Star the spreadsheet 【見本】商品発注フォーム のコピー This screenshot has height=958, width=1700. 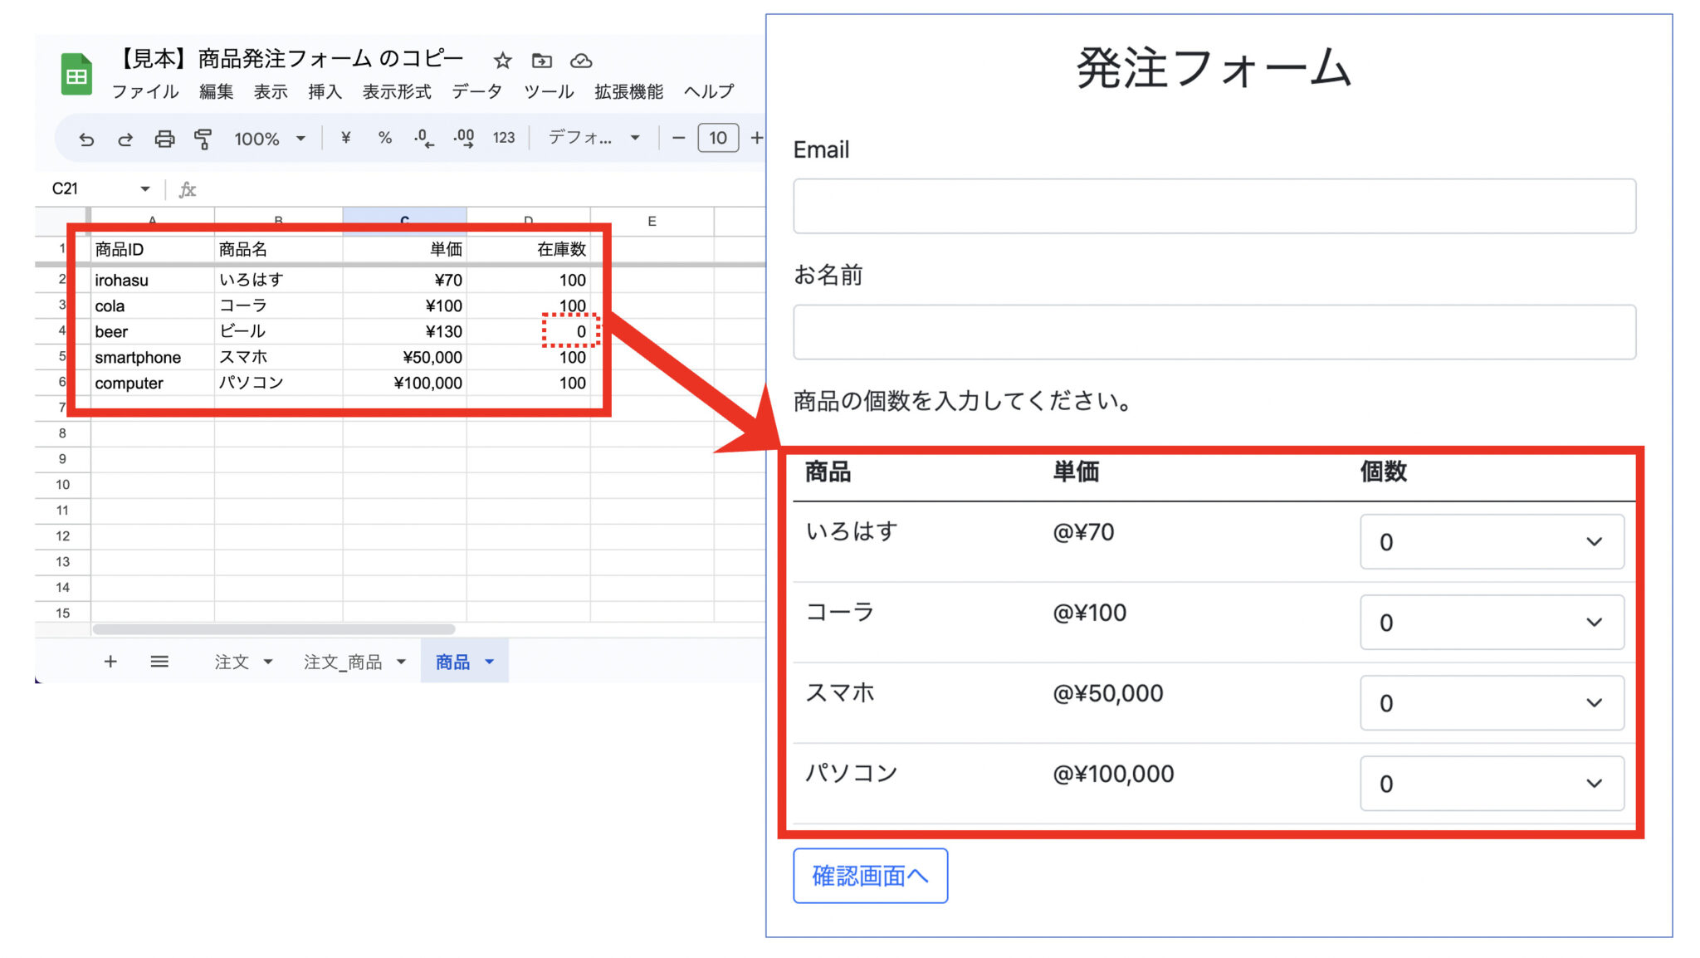click(503, 61)
